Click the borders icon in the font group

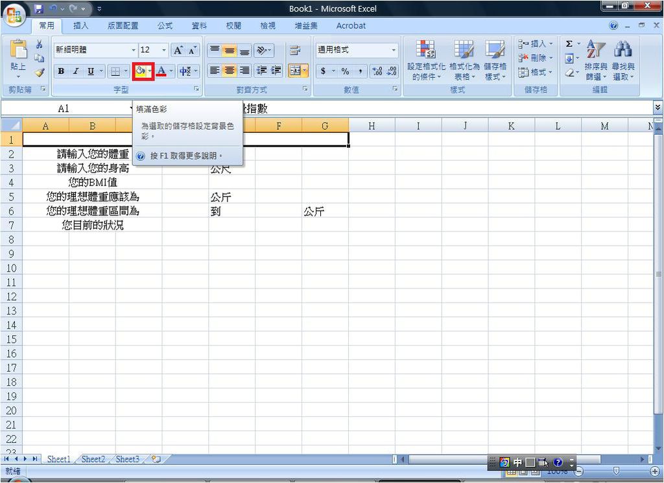pyautogui.click(x=115, y=71)
